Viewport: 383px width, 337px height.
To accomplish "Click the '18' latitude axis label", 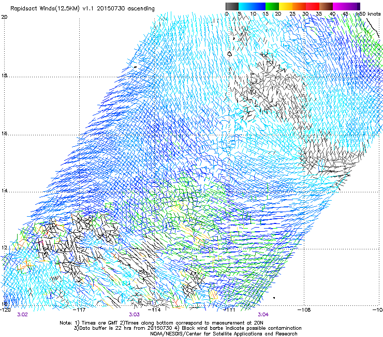I will 4,75.
